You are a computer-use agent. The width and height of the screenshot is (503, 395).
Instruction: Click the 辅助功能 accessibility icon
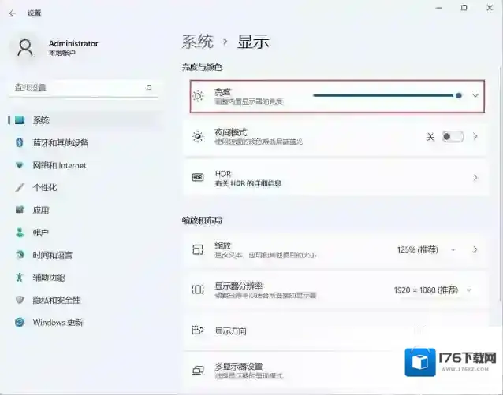pos(20,277)
